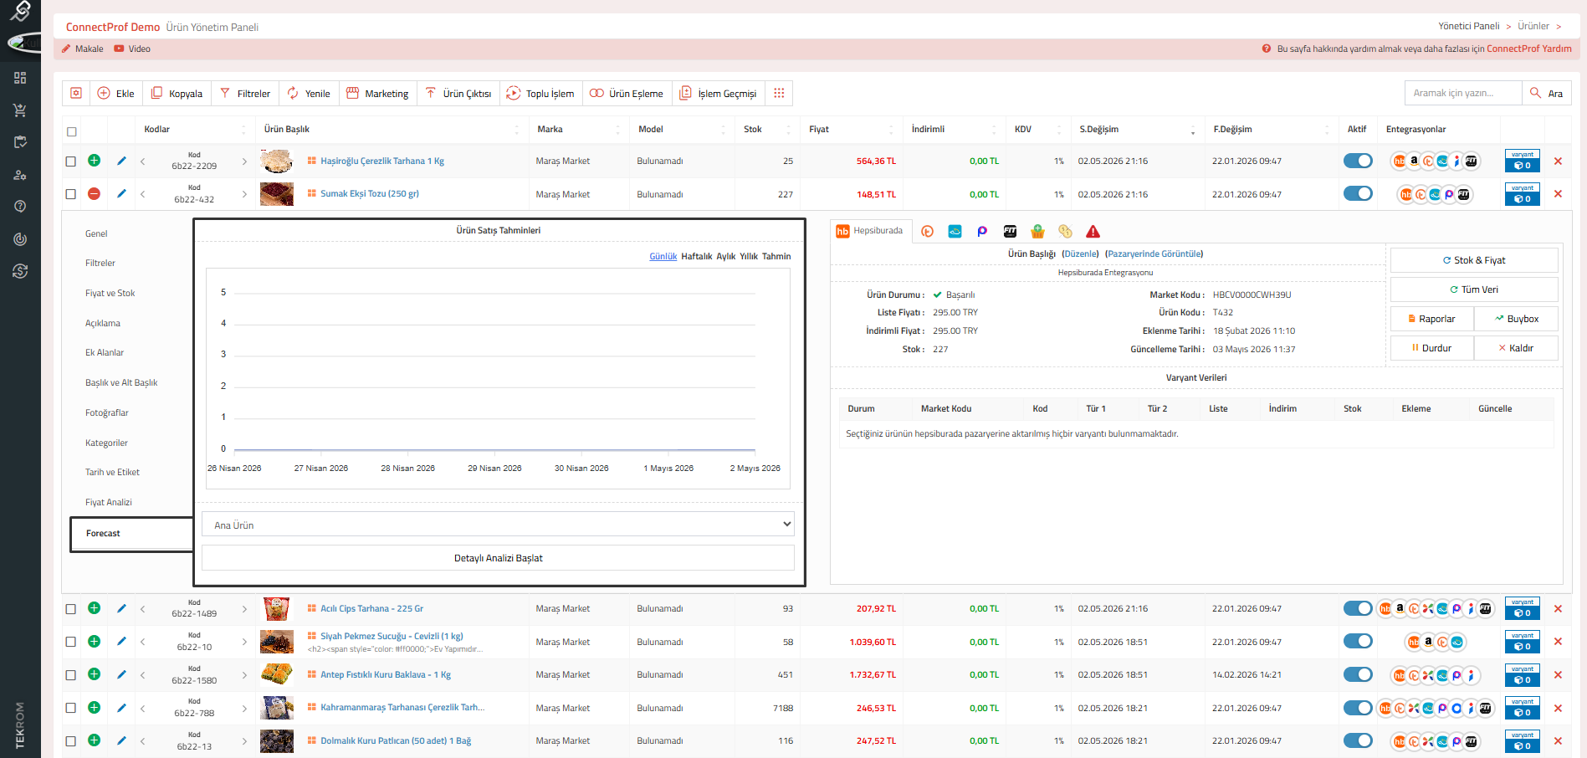This screenshot has height=758, width=1587.
Task: Select the Hepsiburada integration tab
Action: (x=869, y=232)
